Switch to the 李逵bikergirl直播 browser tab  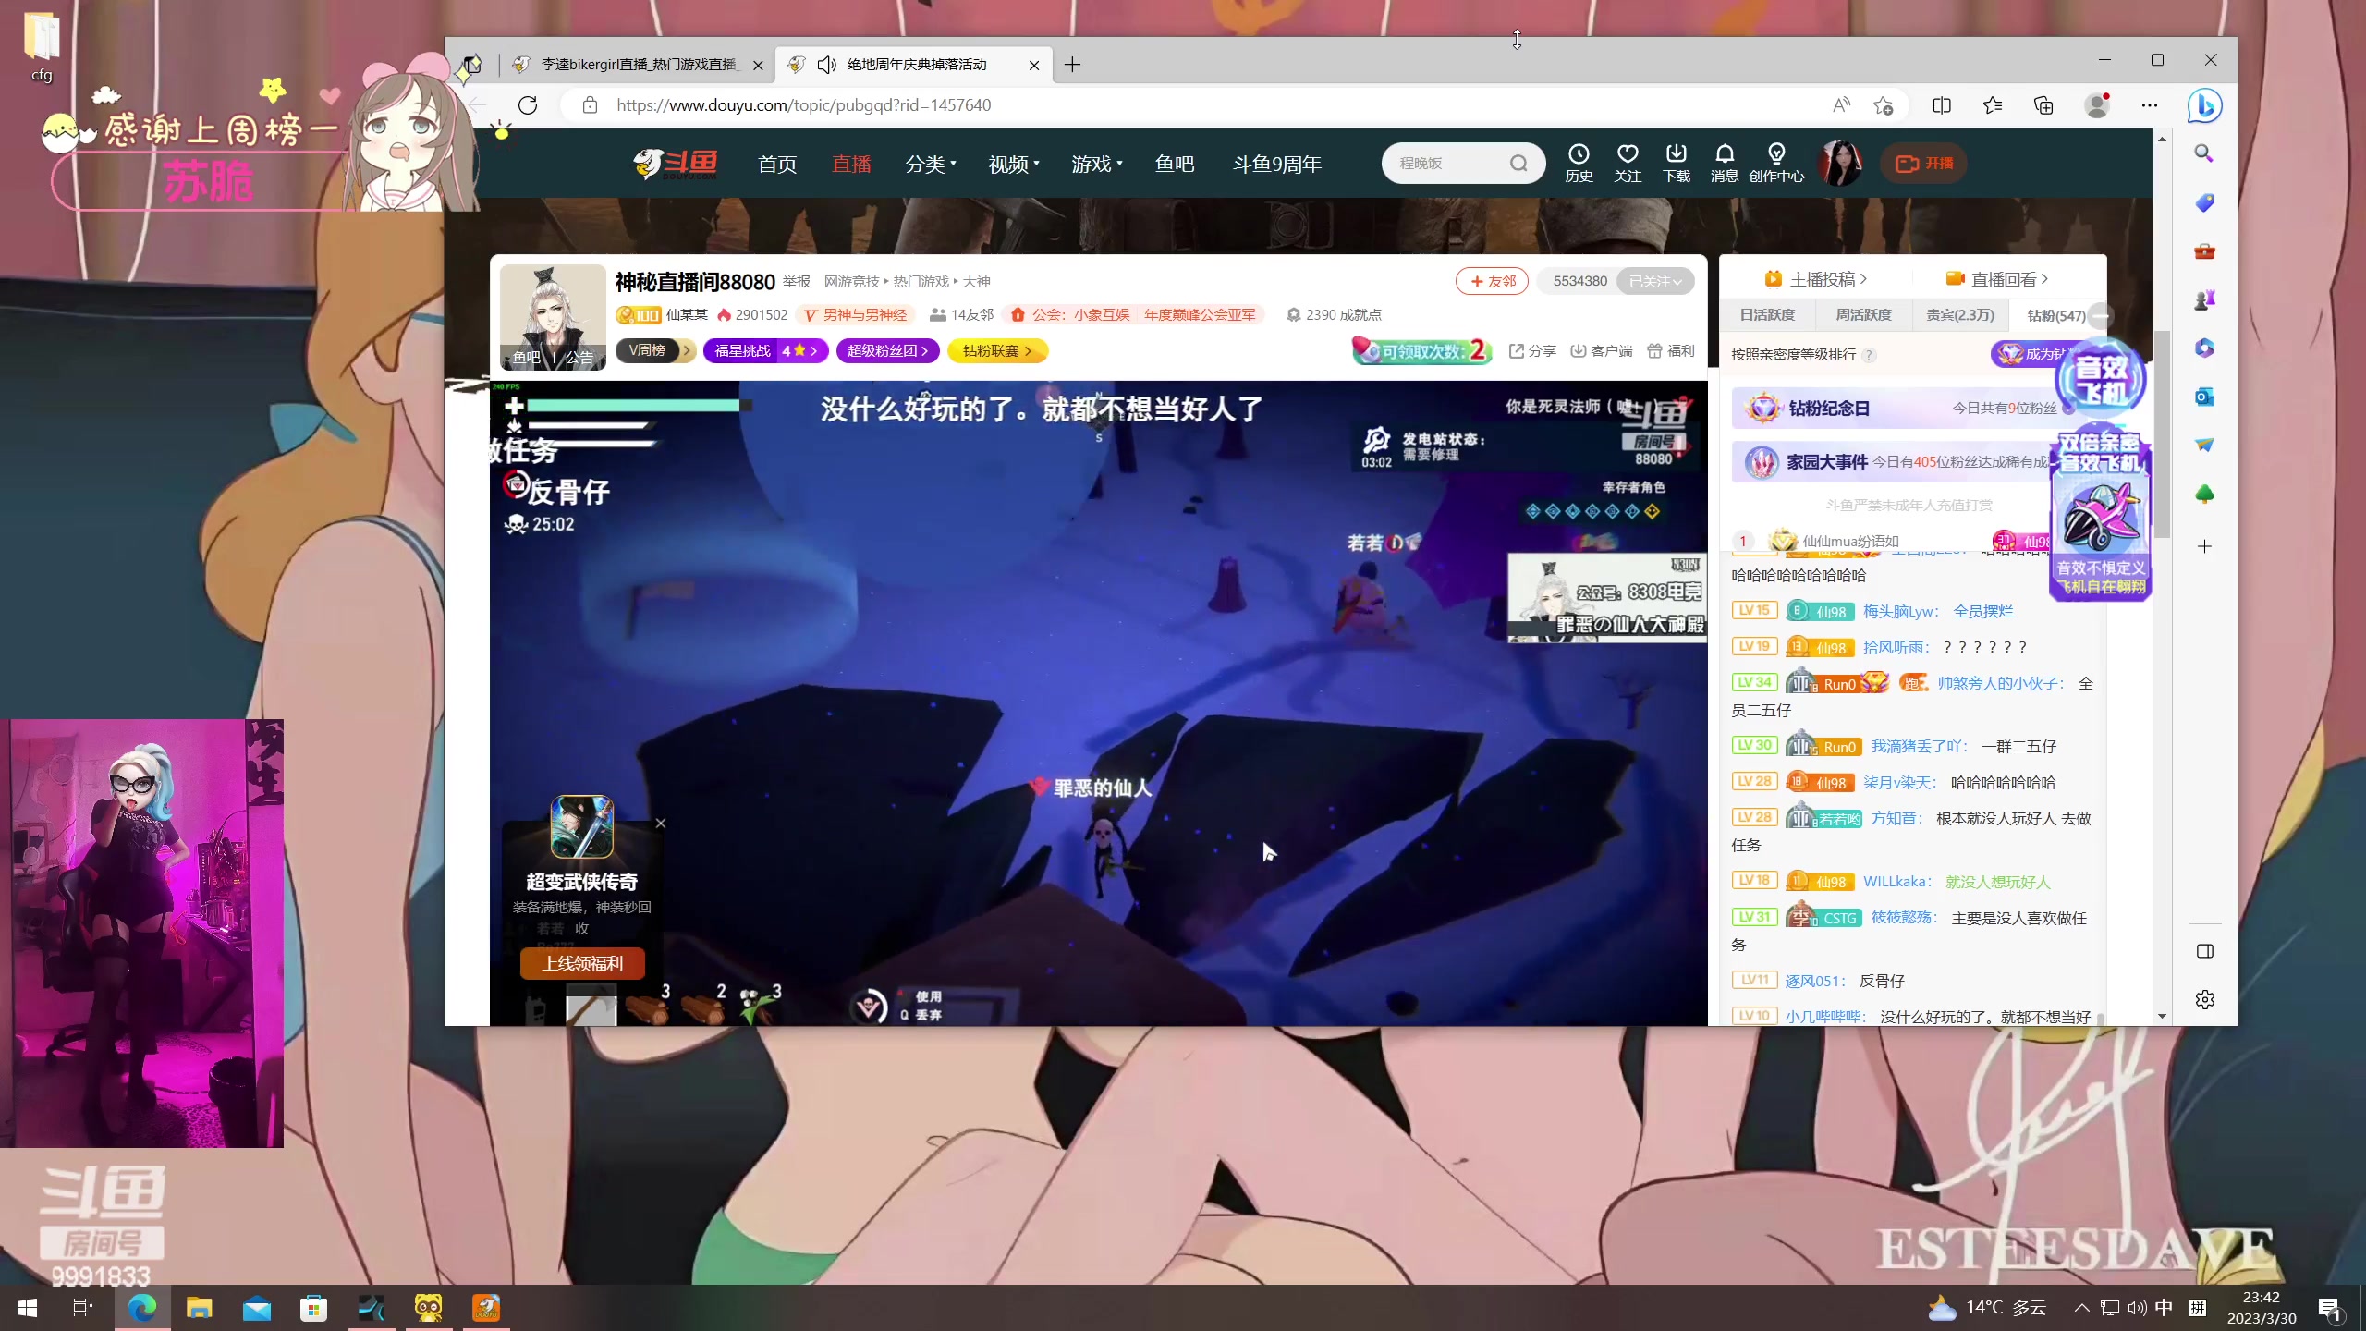point(638,65)
